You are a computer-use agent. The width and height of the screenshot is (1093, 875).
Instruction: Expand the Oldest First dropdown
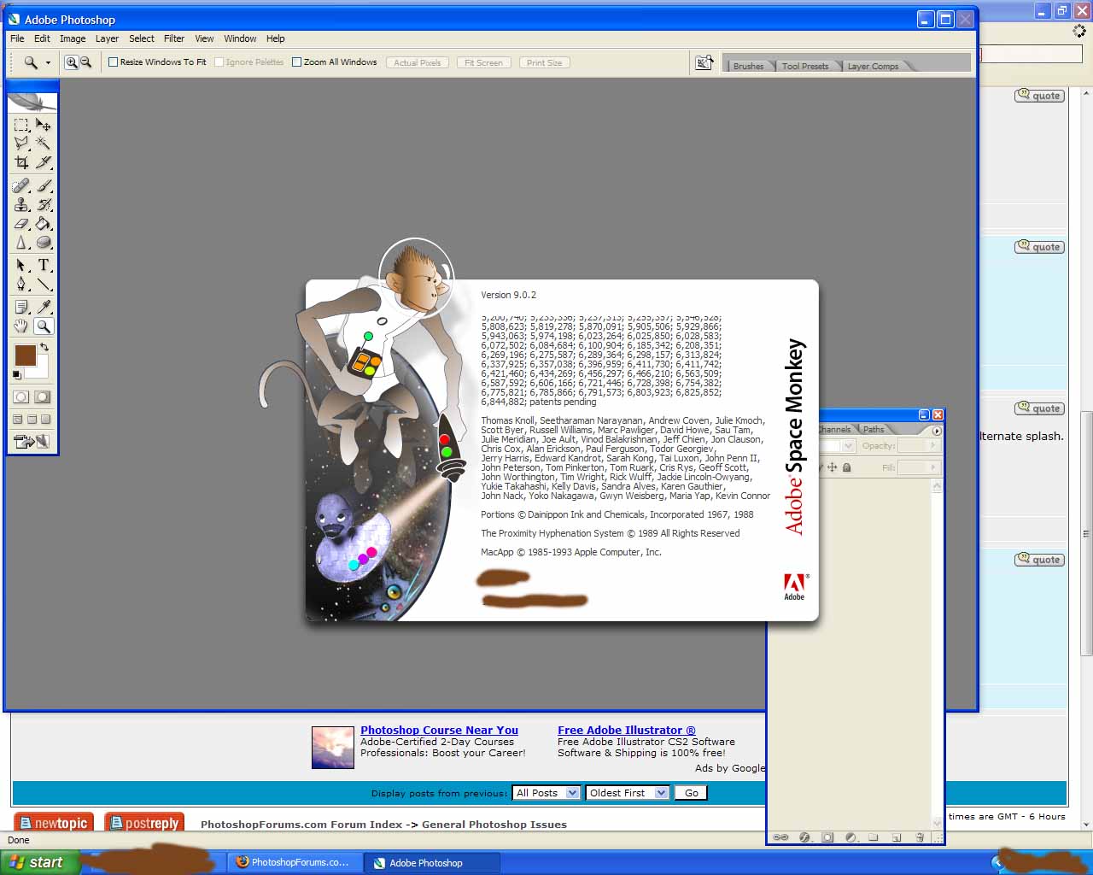(x=626, y=793)
